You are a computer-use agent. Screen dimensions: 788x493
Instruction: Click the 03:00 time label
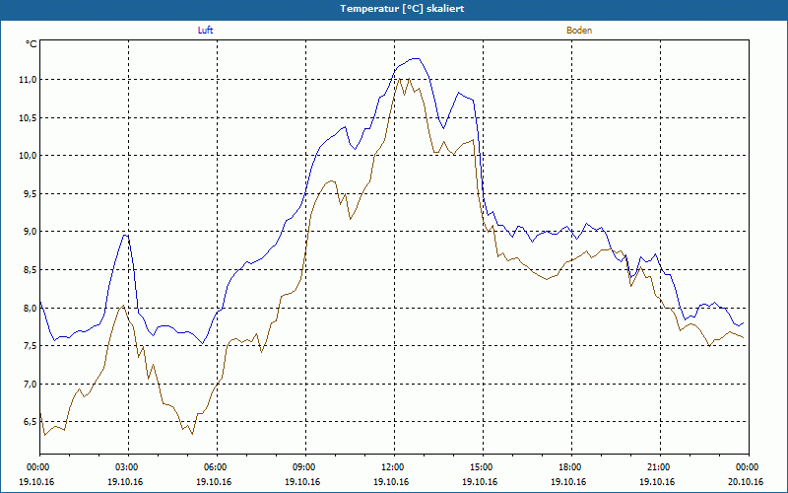pyautogui.click(x=128, y=467)
